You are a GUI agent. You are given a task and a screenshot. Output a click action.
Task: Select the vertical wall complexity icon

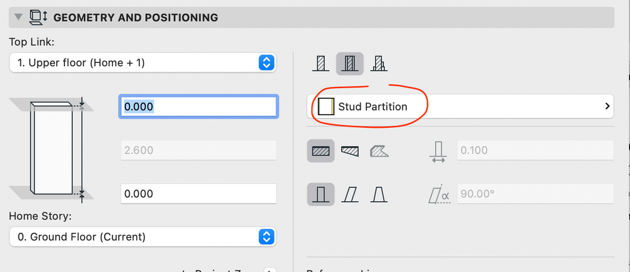tap(321, 194)
